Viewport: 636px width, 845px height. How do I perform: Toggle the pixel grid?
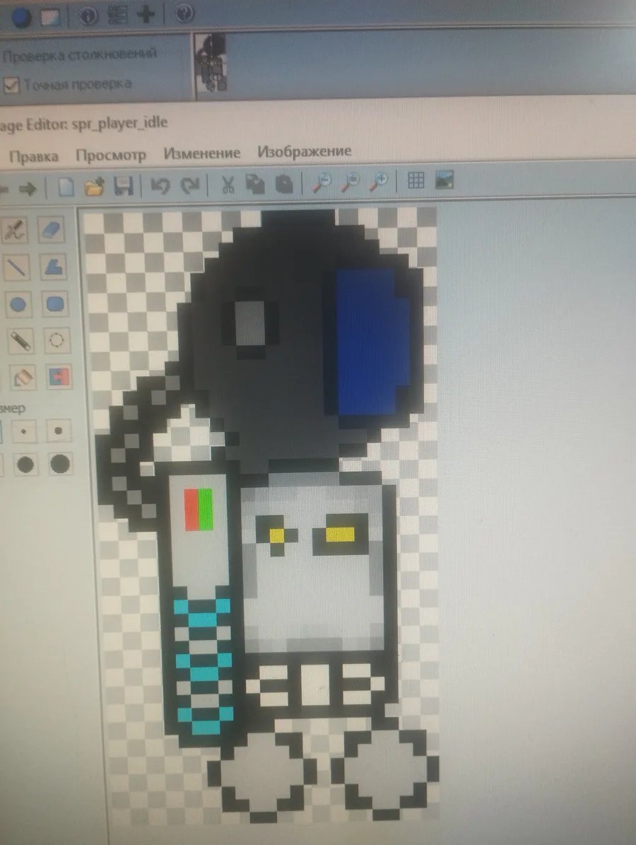(x=416, y=180)
